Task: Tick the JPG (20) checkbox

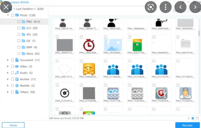Action: (19, 34)
